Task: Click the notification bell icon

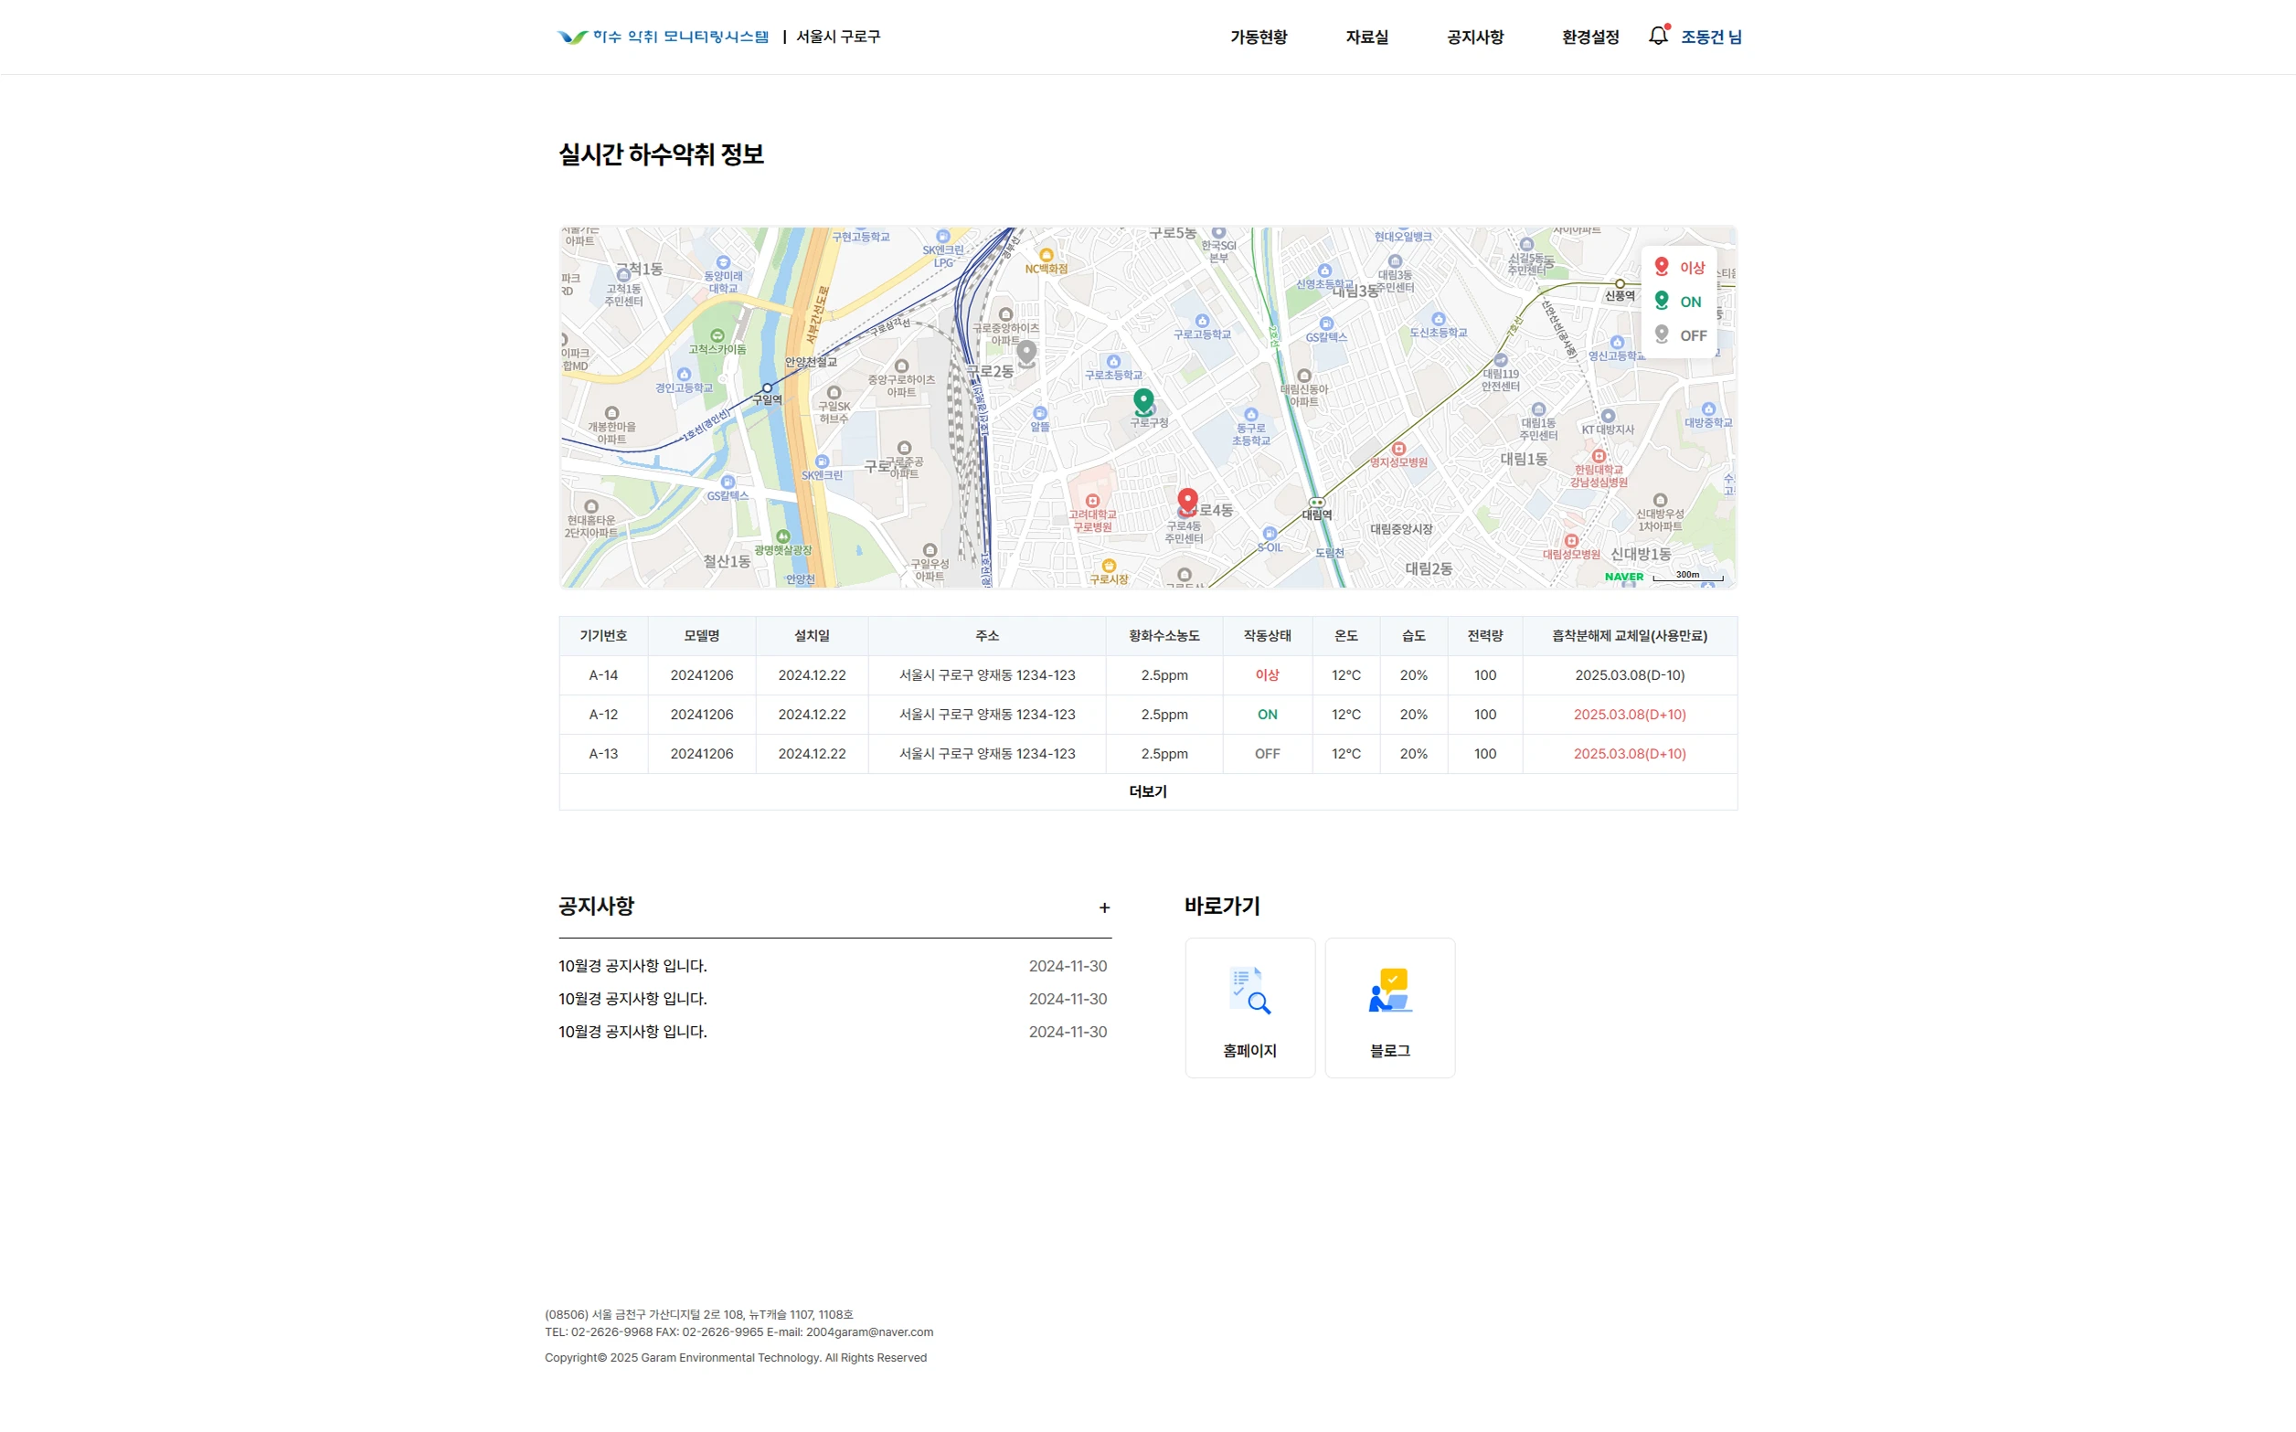Action: [1658, 36]
